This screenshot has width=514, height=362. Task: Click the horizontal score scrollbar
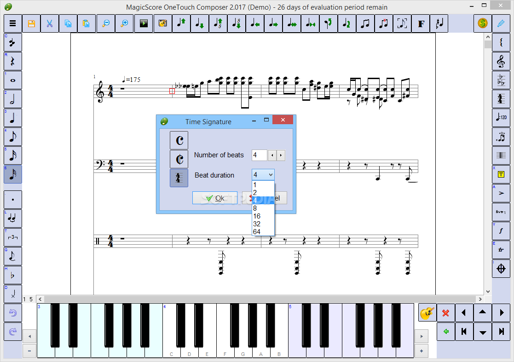click(x=260, y=299)
